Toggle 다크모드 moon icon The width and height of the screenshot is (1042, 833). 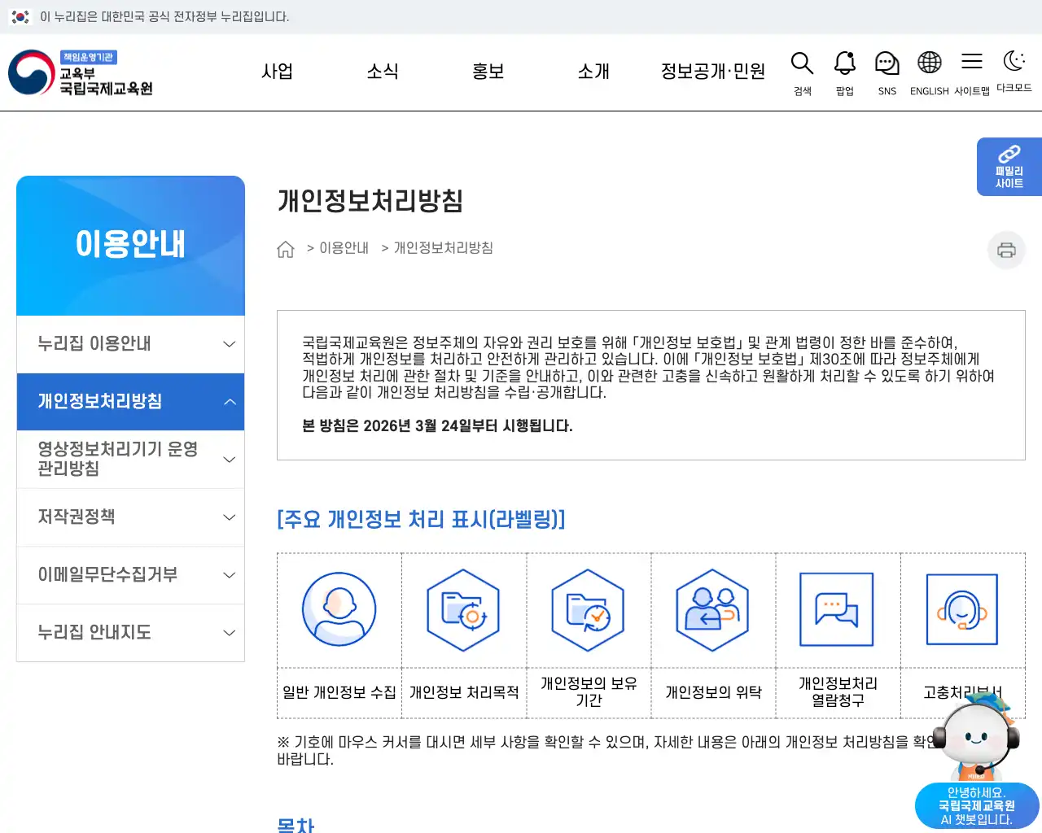click(x=1014, y=61)
